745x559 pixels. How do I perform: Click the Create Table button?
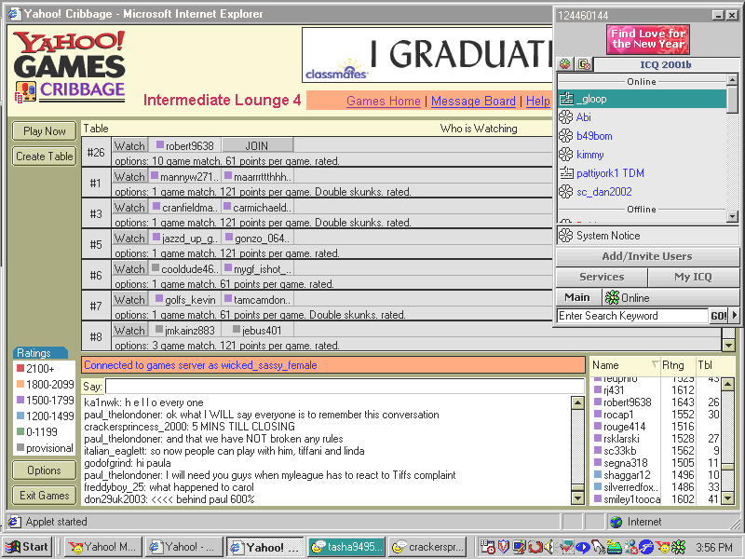44,157
